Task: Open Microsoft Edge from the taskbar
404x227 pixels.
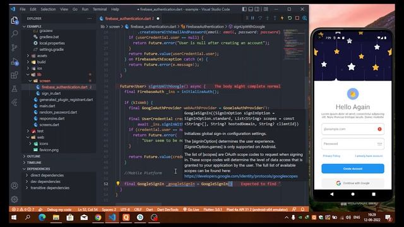Action: point(42,218)
